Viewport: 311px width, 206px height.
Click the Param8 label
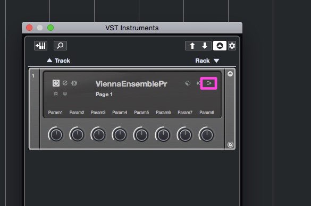click(207, 113)
